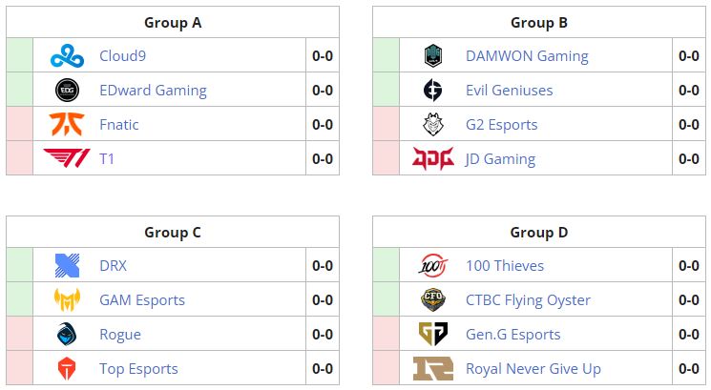The height and width of the screenshot is (390, 711).
Task: Open the Rogue team link
Action: point(120,335)
